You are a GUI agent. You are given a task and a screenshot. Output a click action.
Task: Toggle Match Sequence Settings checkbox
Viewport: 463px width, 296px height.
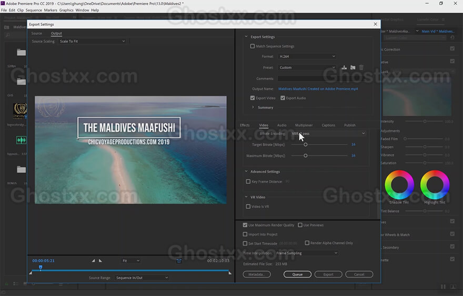tap(253, 46)
